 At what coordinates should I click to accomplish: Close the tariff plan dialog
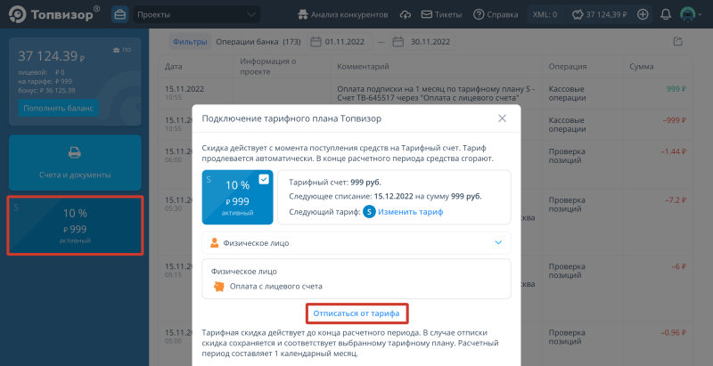pos(502,118)
